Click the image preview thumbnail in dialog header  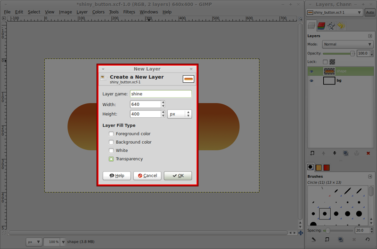click(x=188, y=79)
